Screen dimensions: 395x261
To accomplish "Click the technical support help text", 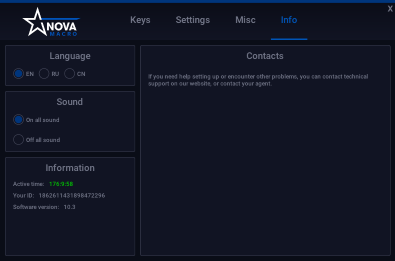I will pyautogui.click(x=258, y=80).
